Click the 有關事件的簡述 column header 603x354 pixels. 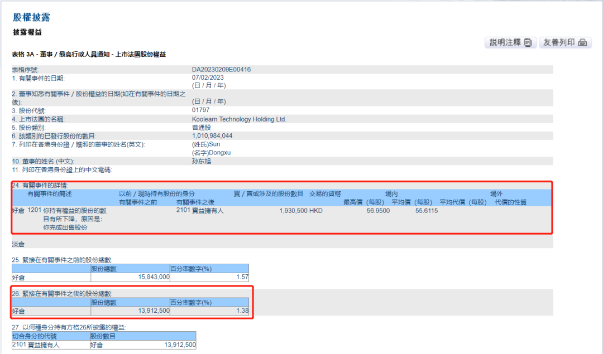coord(50,194)
